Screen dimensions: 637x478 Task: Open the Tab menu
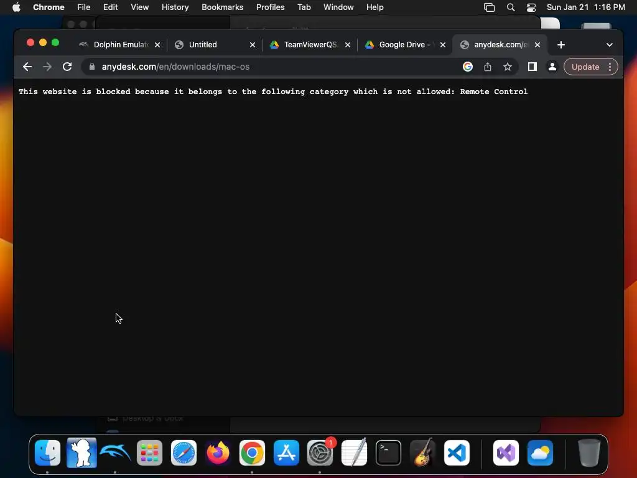pyautogui.click(x=304, y=7)
